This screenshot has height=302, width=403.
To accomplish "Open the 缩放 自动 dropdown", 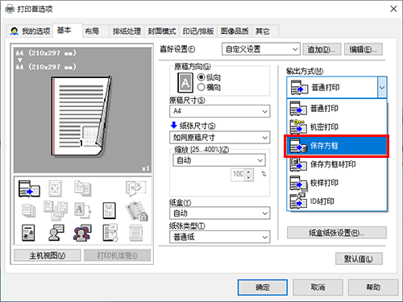I will [x=219, y=160].
